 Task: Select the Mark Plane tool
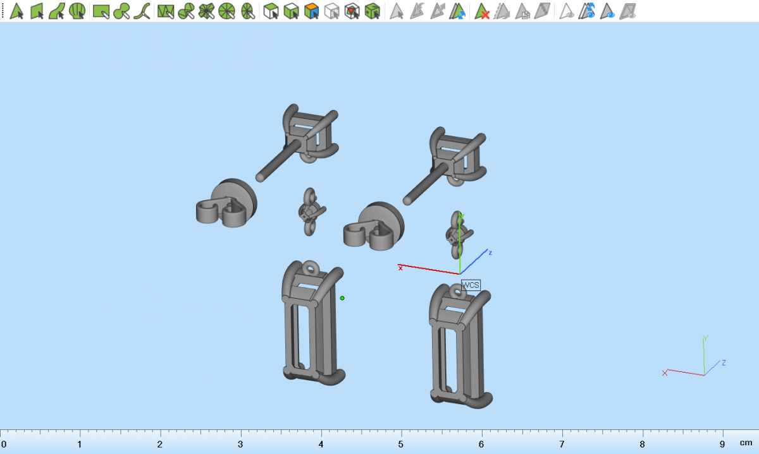[37, 11]
